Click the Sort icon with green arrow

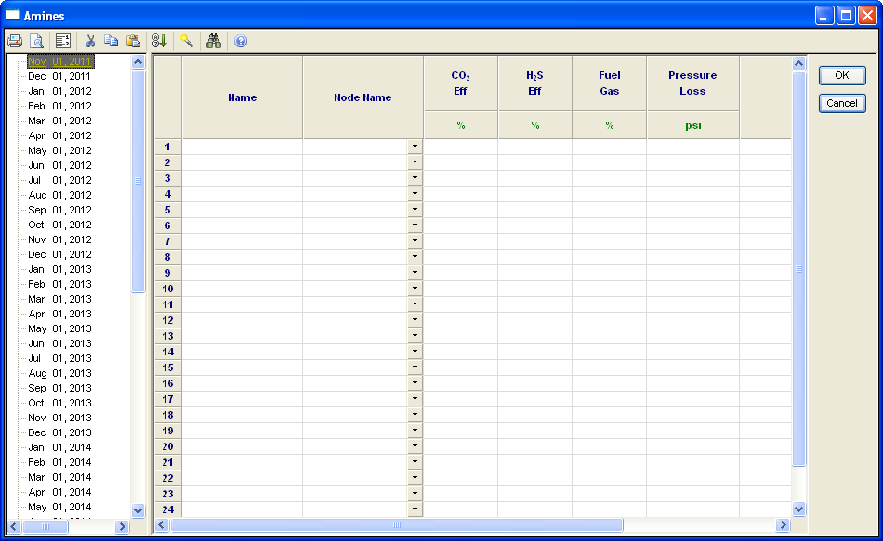pos(159,41)
